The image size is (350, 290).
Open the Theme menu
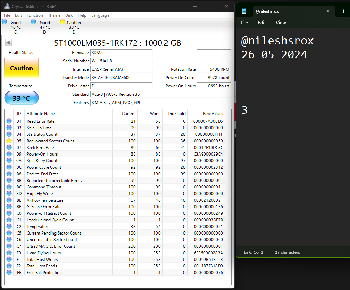pyautogui.click(x=54, y=15)
